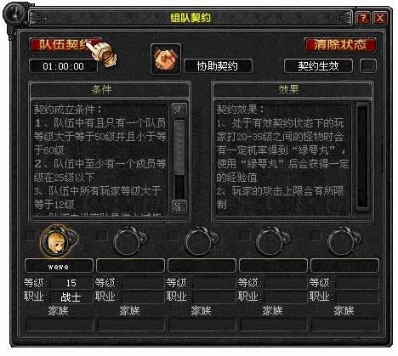Click the 条件 list scrollbar thumb
Screen dimensions: 398x356
179,148
